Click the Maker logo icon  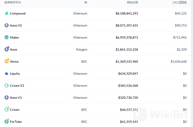coord(7,37)
